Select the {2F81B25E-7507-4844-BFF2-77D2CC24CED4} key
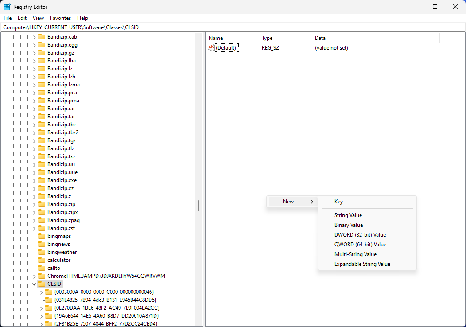Screen dimensions: 466x327 pyautogui.click(x=106, y=323)
